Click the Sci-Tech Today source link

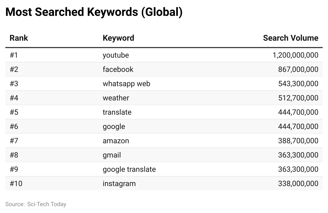(x=47, y=204)
